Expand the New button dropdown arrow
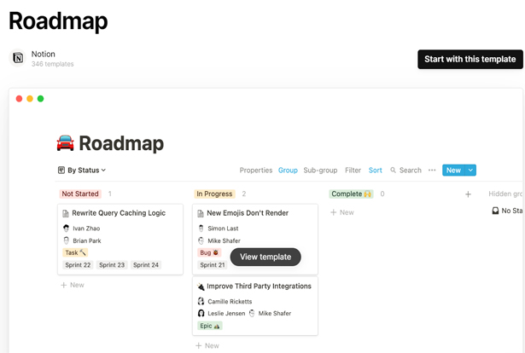The height and width of the screenshot is (353, 525). coord(470,171)
